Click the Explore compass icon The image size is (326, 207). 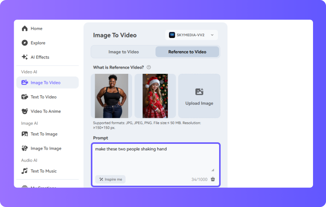(24, 43)
